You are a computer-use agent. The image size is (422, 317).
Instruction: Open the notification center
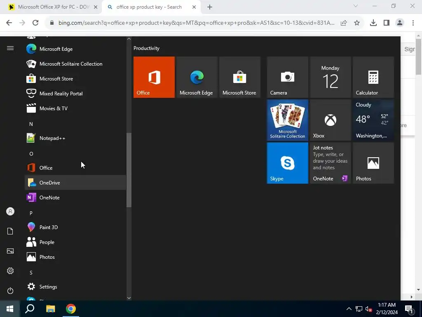click(x=409, y=309)
